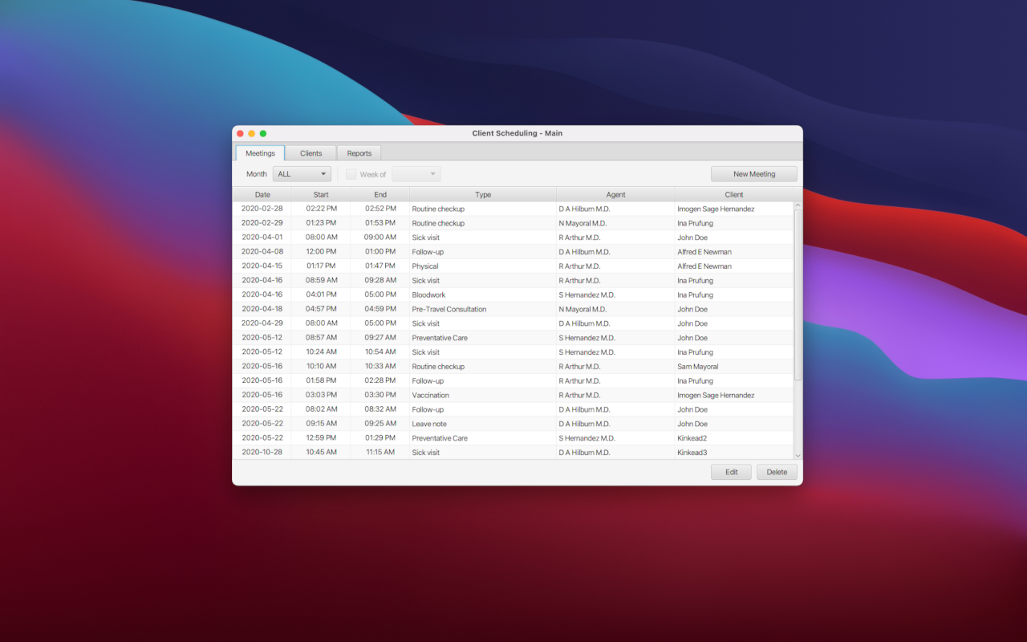1027x642 pixels.
Task: Click the Month dropdown arrow
Action: click(324, 173)
